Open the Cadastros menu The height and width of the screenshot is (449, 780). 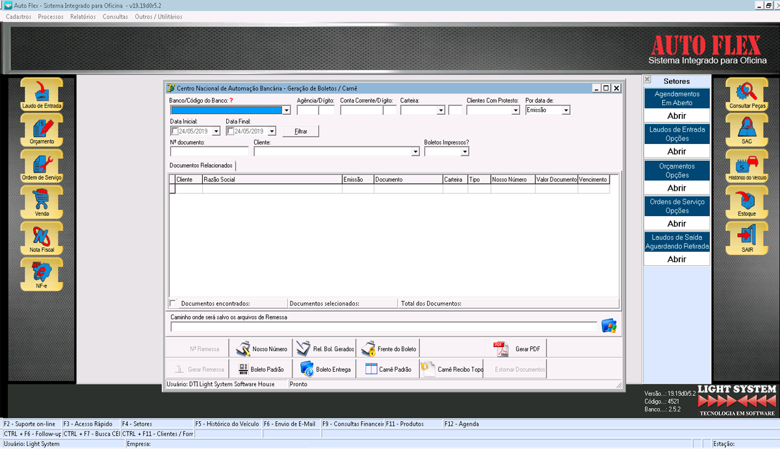click(x=18, y=17)
